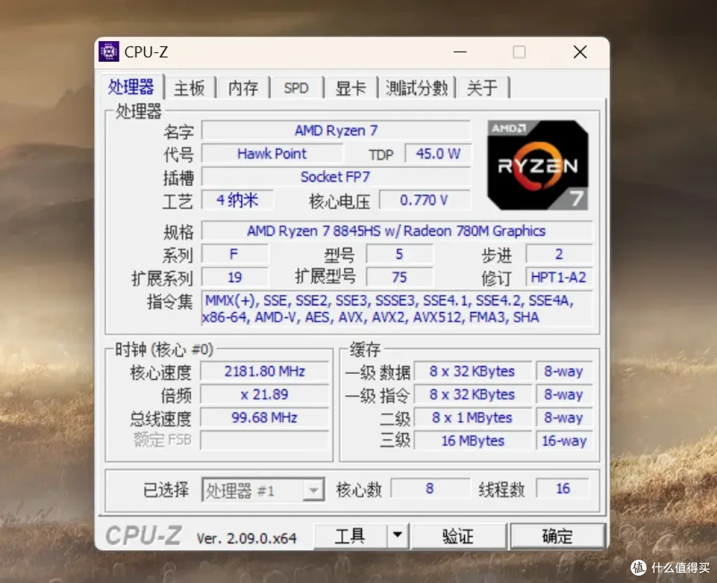This screenshot has width=717, height=583.
Task: Click the greyed maximize button of CPU-Z
Action: click(x=519, y=52)
